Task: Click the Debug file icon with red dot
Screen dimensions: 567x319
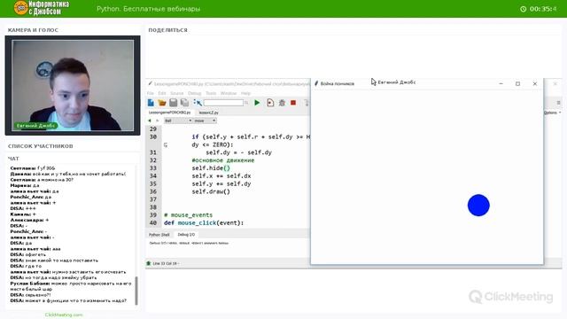Action: pyautogui.click(x=270, y=103)
